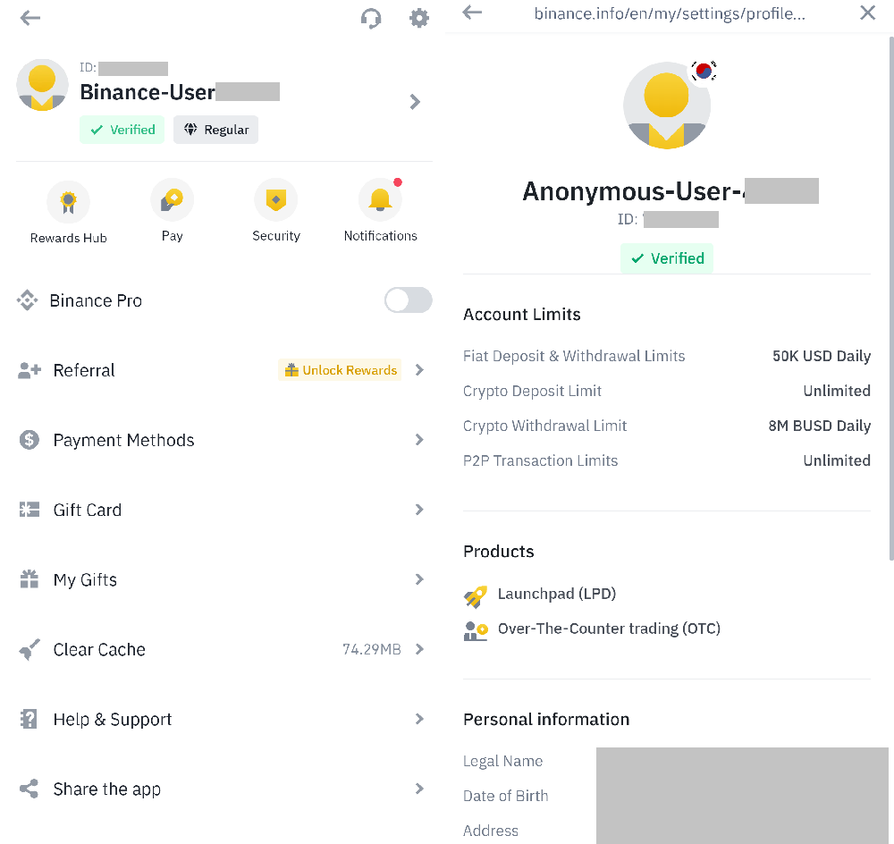This screenshot has height=844, width=894.
Task: Click the Verified badge under Anonymous-User ID
Action: (667, 258)
